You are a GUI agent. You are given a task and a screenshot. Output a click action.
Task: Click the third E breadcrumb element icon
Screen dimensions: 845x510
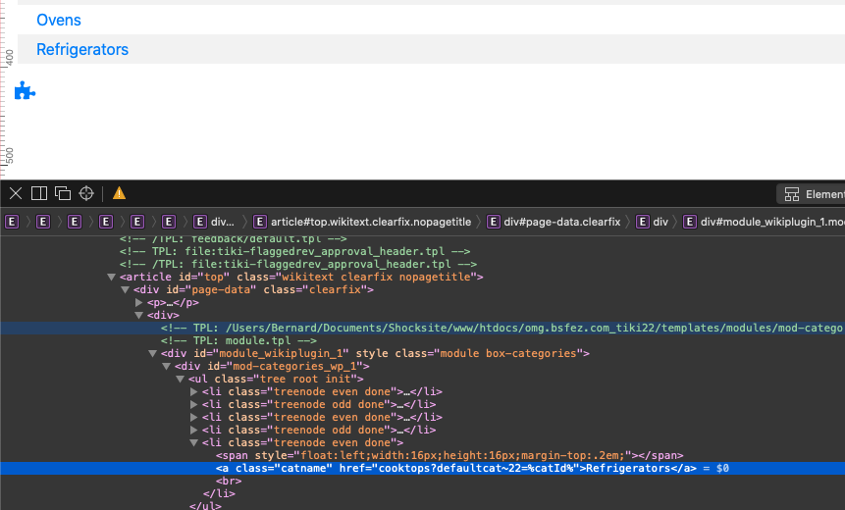(75, 222)
